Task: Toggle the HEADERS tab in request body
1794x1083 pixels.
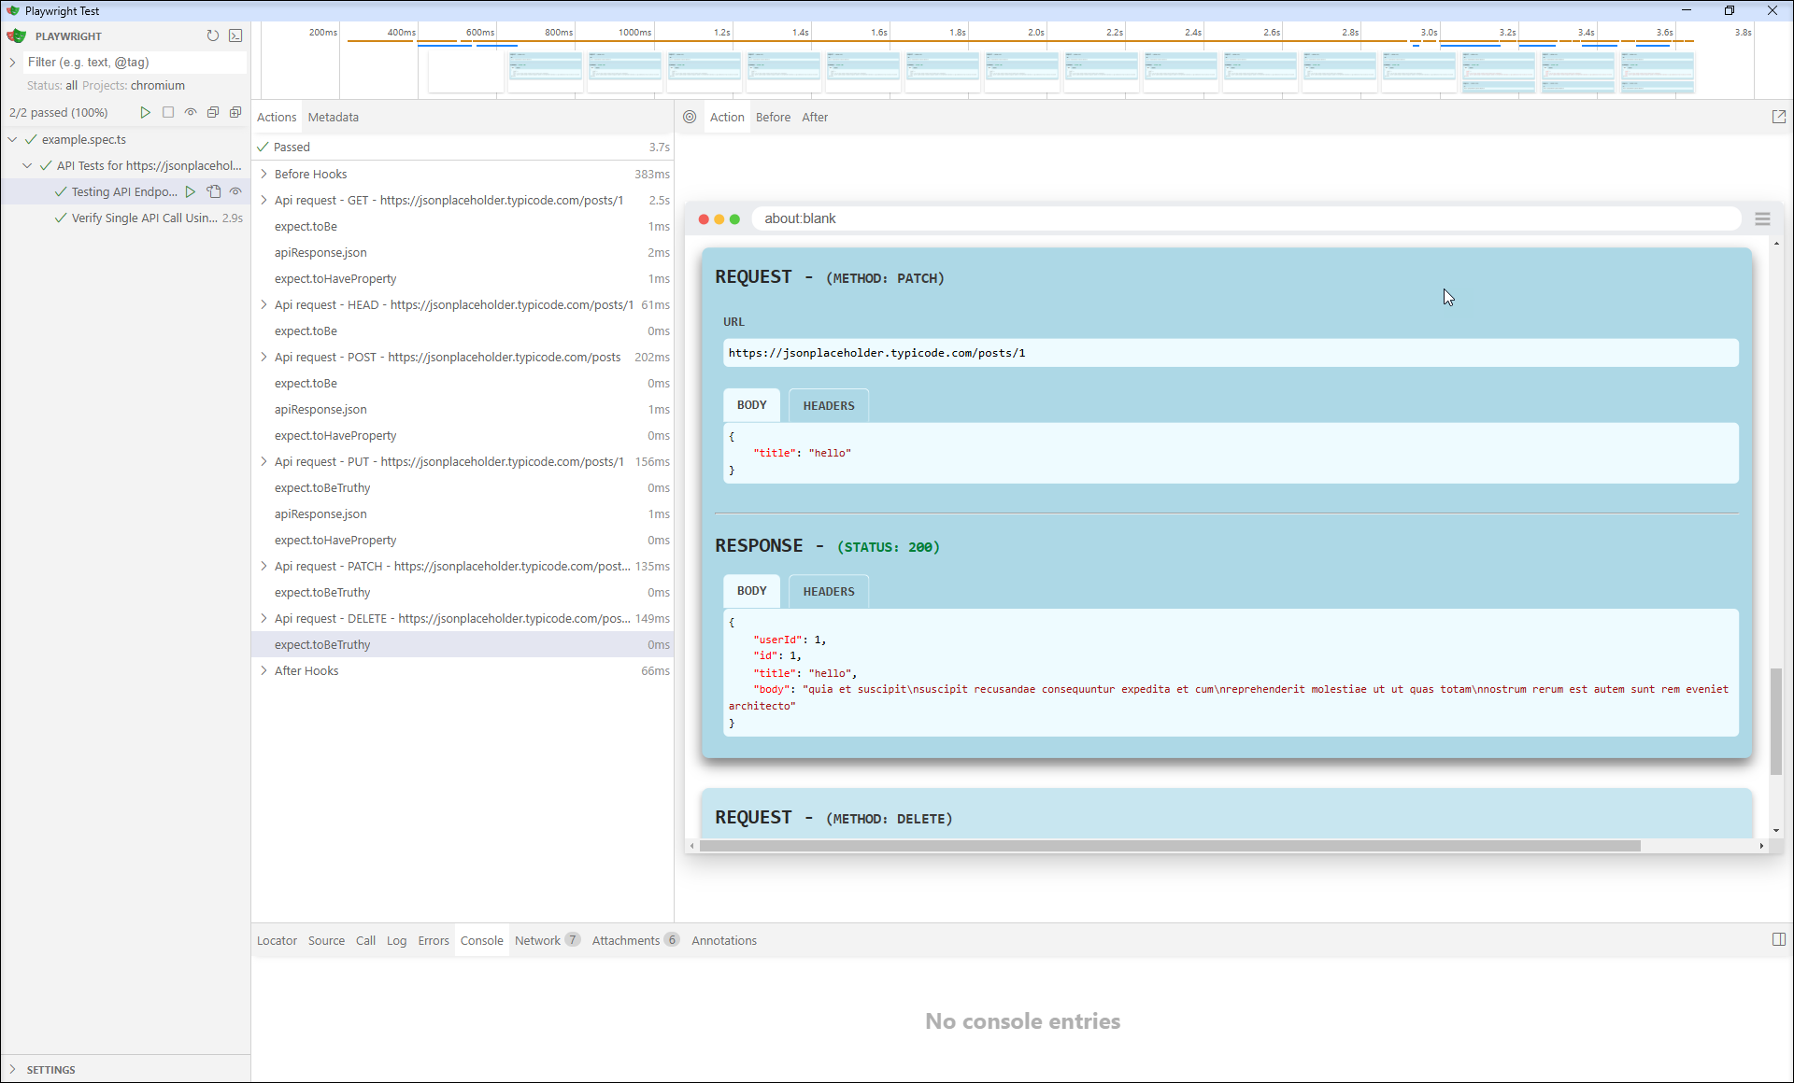Action: coord(827,404)
